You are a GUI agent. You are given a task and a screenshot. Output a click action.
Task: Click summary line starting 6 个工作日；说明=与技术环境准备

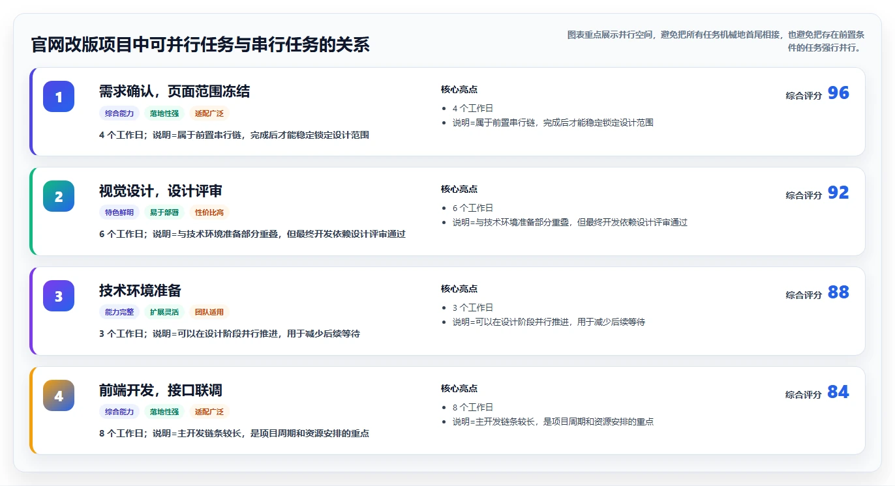[x=252, y=235]
